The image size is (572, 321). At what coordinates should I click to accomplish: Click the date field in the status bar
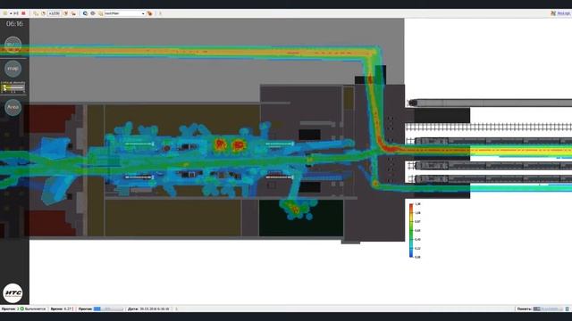[x=148, y=309]
